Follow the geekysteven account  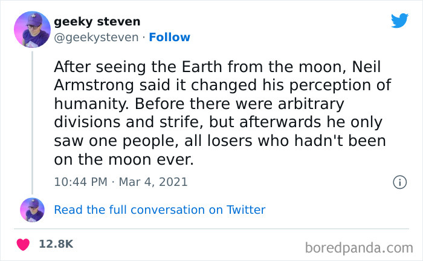click(x=170, y=38)
